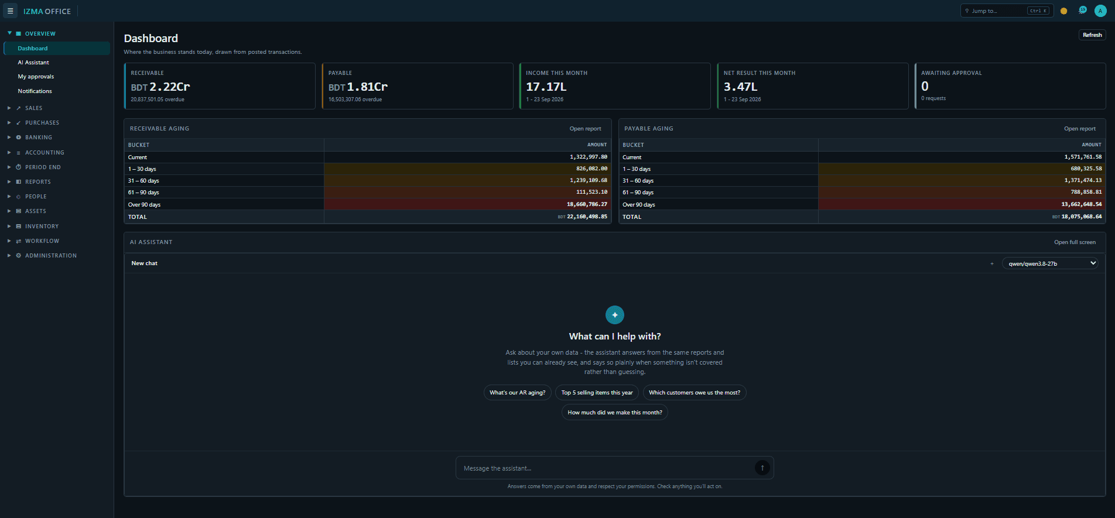This screenshot has height=518, width=1115.
Task: Click the People section icon
Action: (19, 197)
